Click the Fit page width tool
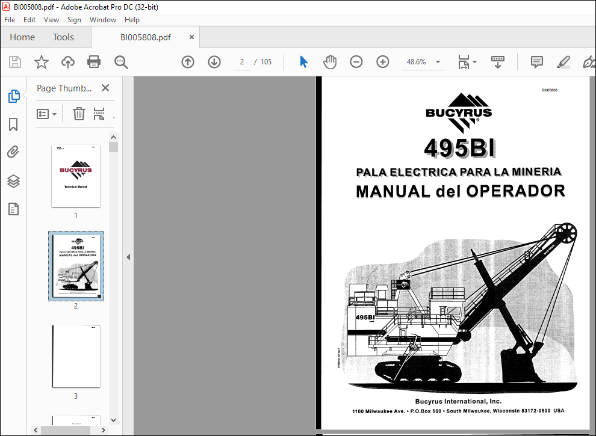Viewport: 596px width, 436px height. pyautogui.click(x=464, y=62)
